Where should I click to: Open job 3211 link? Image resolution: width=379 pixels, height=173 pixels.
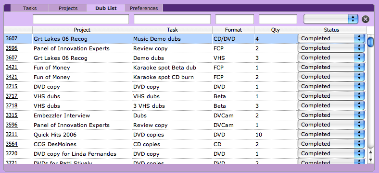tap(12, 135)
